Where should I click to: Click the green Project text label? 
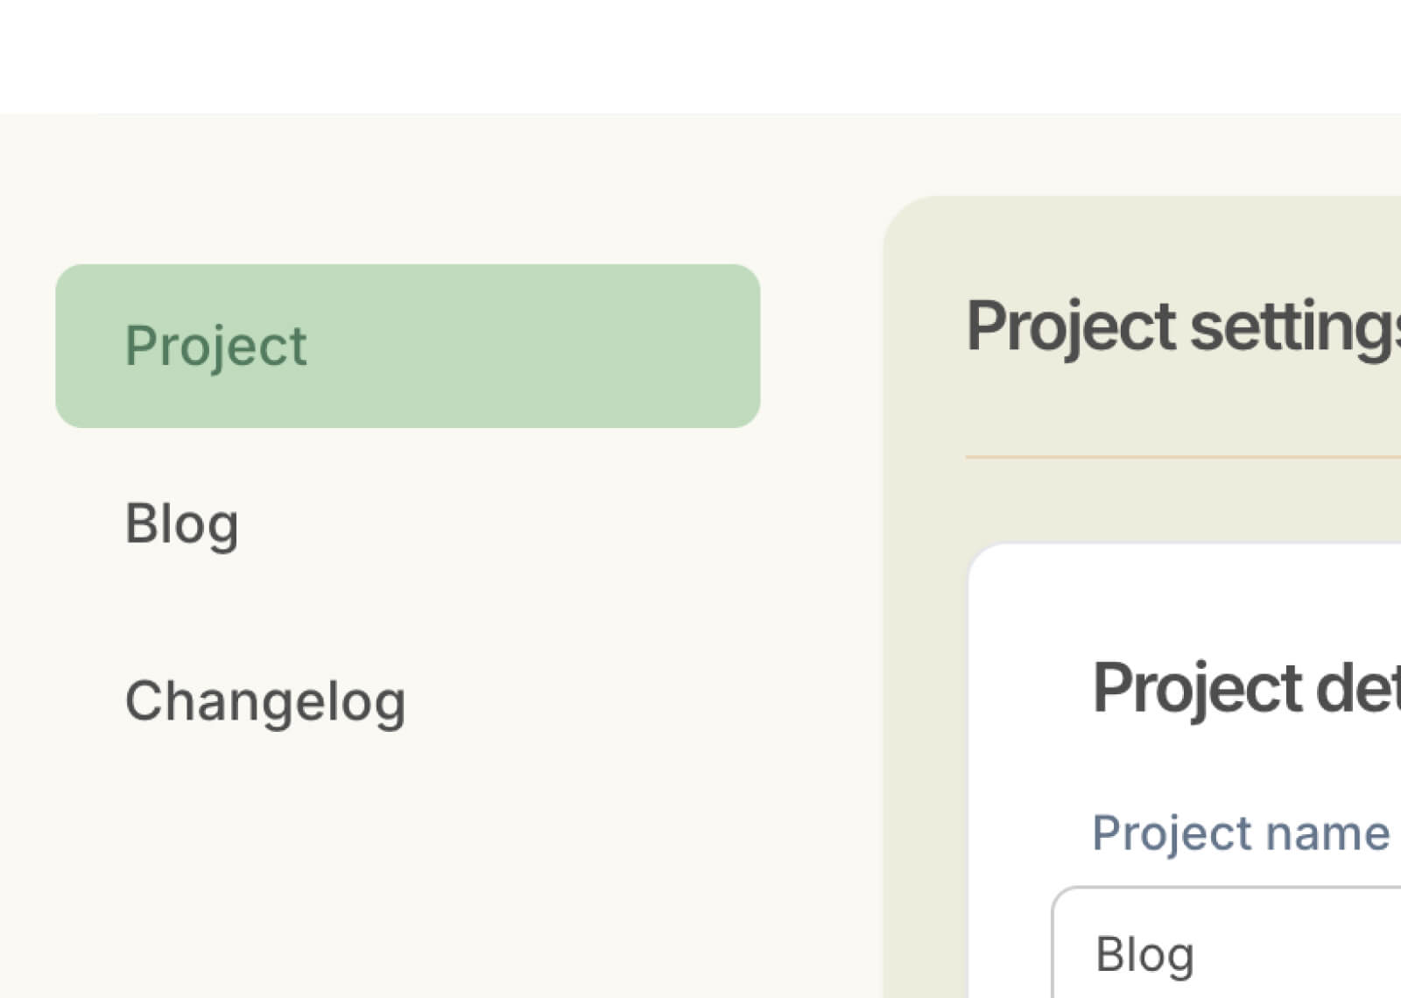pyautogui.click(x=215, y=346)
